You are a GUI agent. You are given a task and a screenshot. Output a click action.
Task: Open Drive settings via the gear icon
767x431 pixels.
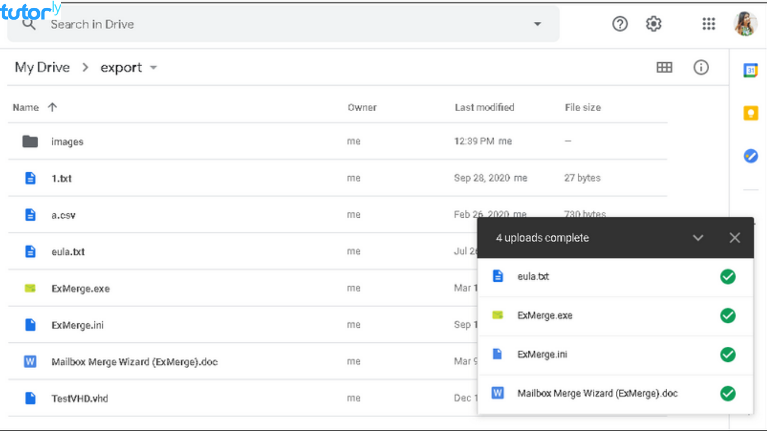pyautogui.click(x=654, y=24)
